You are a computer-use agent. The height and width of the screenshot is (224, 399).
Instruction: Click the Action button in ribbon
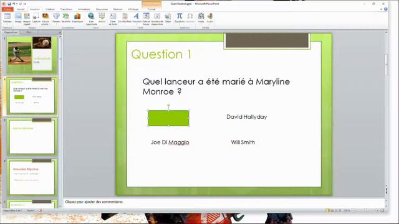[102, 17]
